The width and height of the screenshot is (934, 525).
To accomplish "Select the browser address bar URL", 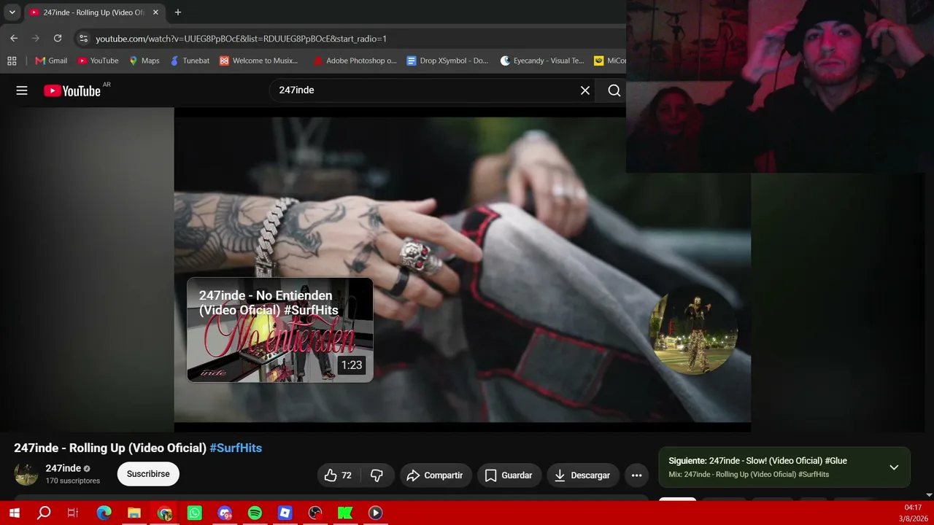I will coord(241,39).
